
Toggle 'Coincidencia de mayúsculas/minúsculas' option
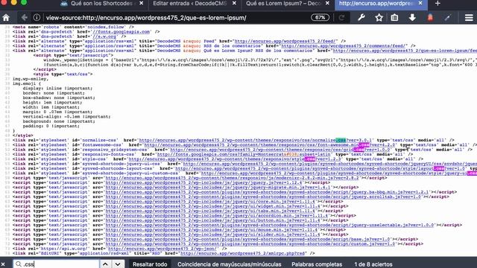[229, 264]
